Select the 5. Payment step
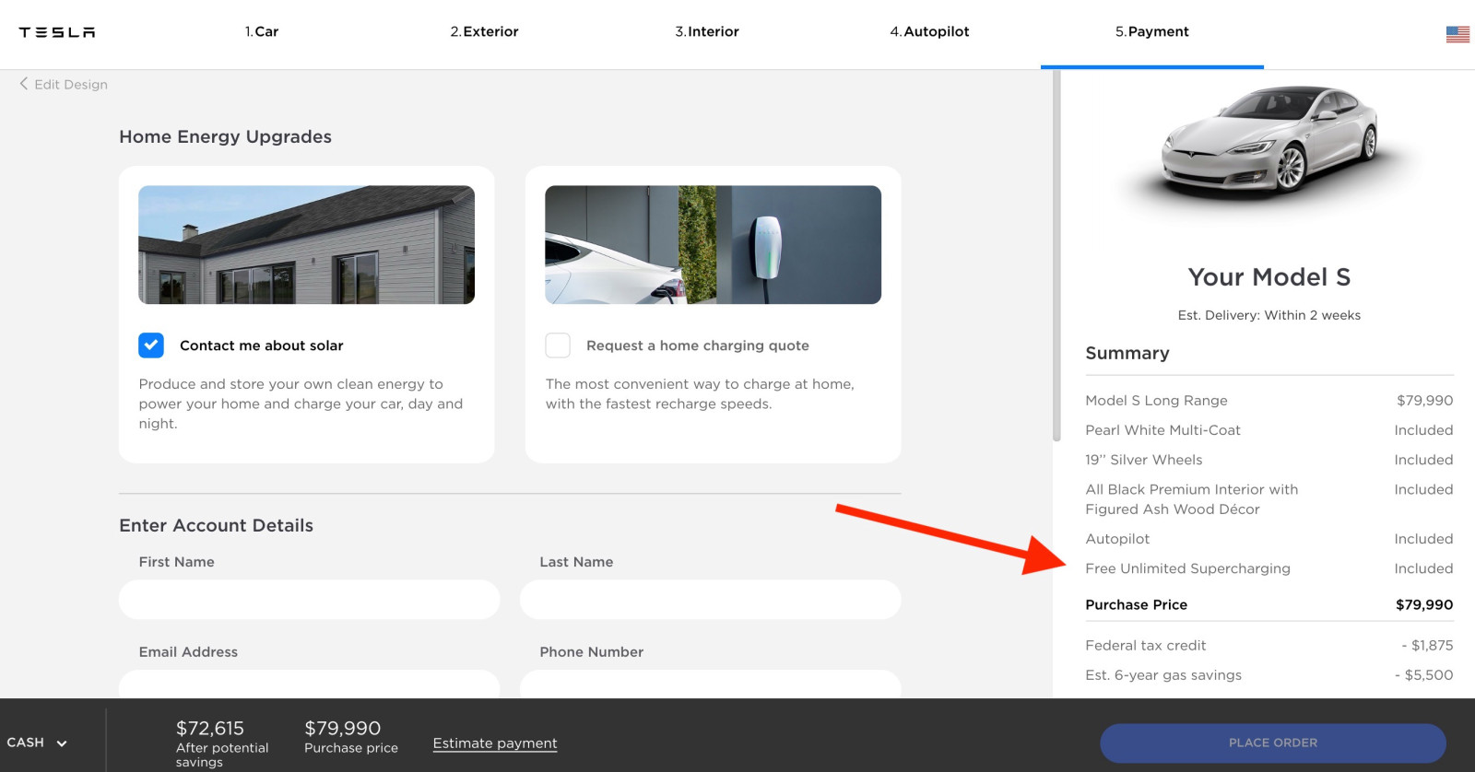This screenshot has height=772, width=1475. 1151,32
